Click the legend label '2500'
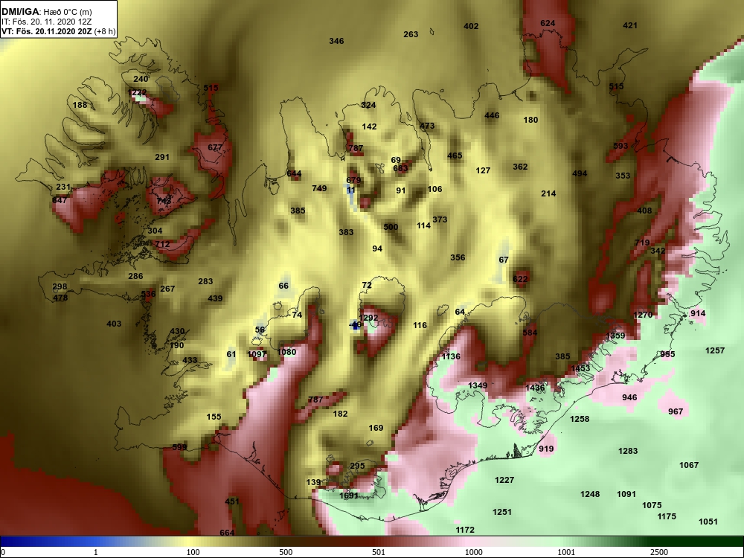Viewport: 744px width, 558px height. pos(659,552)
